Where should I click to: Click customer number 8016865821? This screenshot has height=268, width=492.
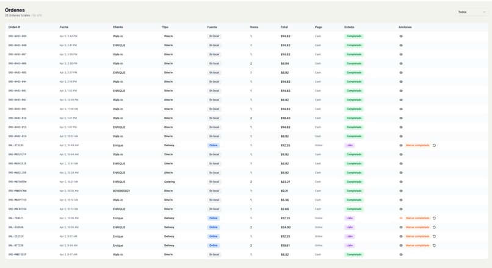(121, 191)
